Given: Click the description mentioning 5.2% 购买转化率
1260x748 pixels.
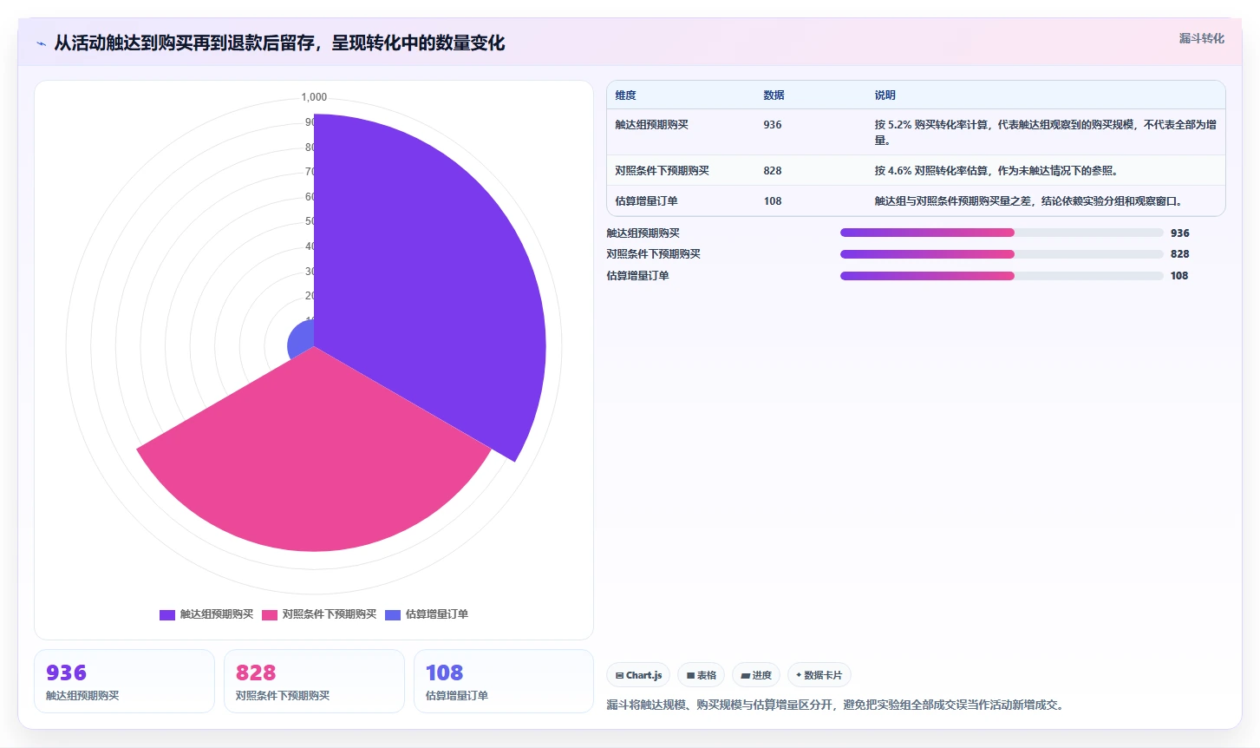Looking at the screenshot, I should 1045,132.
